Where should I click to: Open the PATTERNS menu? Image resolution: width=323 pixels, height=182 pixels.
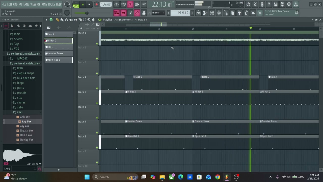24,4
